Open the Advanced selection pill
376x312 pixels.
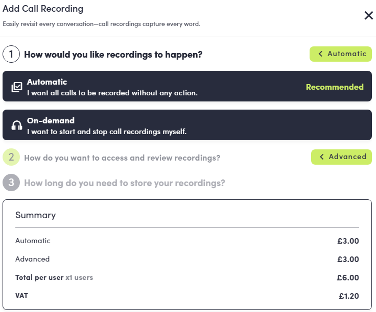[341, 157]
